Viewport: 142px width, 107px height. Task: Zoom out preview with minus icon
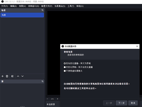47,99
